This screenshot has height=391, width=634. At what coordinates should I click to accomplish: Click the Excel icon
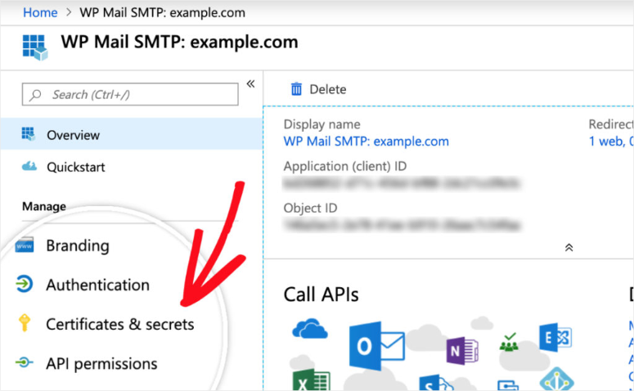[311, 380]
